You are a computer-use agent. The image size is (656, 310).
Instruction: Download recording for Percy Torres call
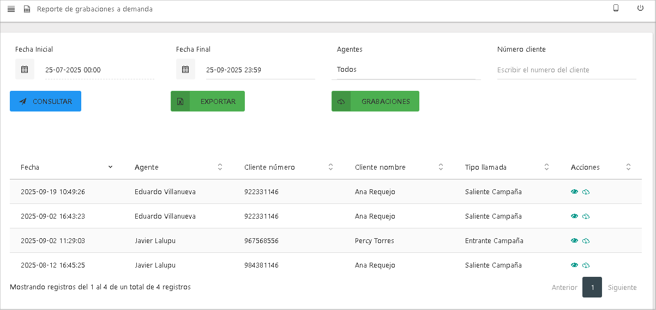(586, 241)
